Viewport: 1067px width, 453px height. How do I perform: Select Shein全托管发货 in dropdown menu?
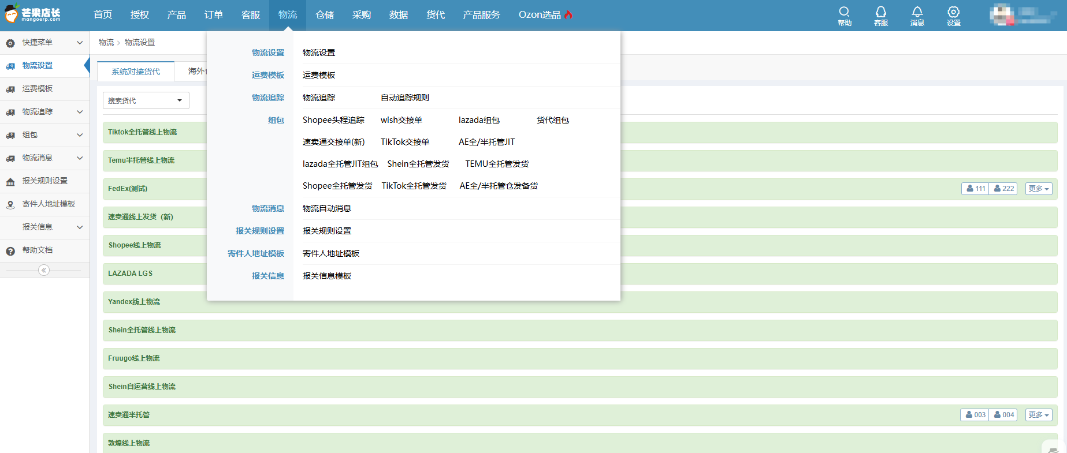point(418,164)
